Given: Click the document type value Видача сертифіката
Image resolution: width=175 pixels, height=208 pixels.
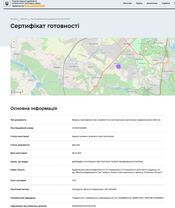Looking at the screenshot, I should click(x=116, y=120).
